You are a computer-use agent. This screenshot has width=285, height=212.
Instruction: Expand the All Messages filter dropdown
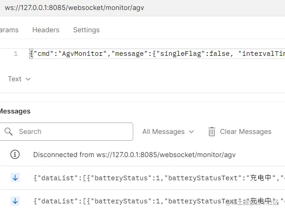point(168,132)
